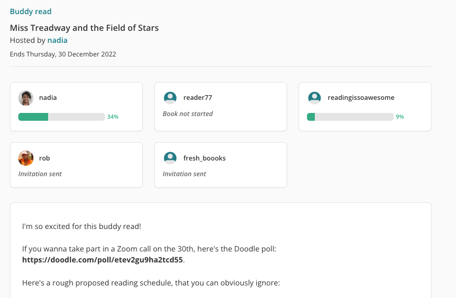Click the excited for buddy read text
Image resolution: width=456 pixels, height=298 pixels.
click(x=82, y=226)
